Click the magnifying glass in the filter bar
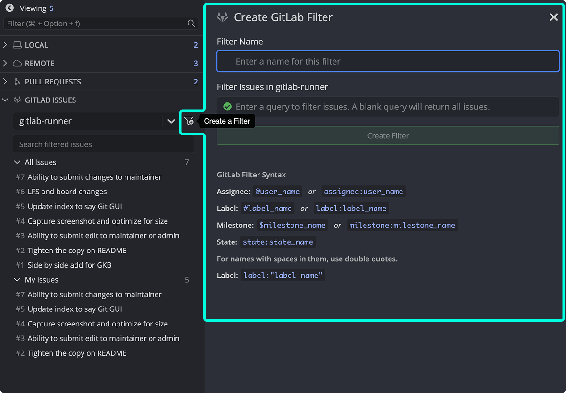This screenshot has width=566, height=393. click(191, 23)
